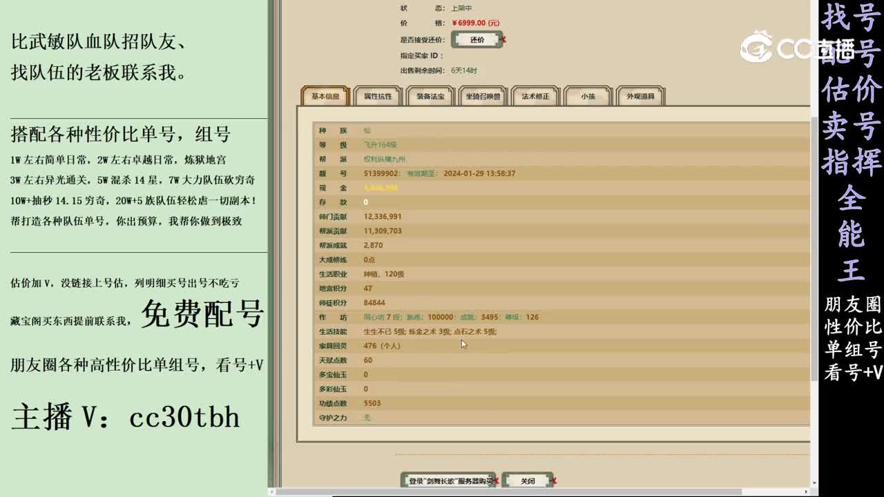Click the 多彩仙玉 row label
884x497 pixels.
[333, 389]
